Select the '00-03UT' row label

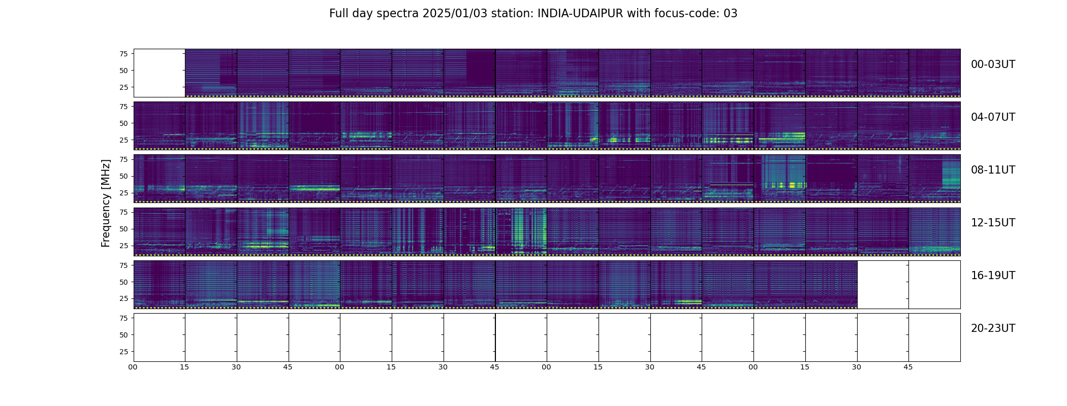tap(993, 64)
